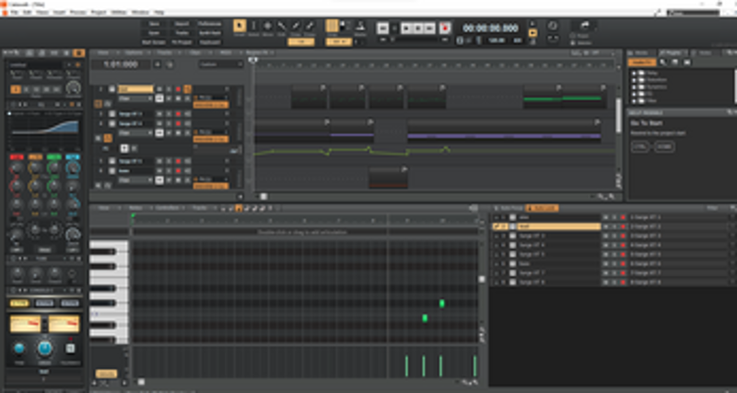Open Track view Options dropdown
Screen dimensions: 737x393
click(135, 52)
